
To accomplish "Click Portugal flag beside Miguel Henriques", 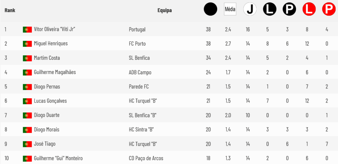I will pos(27,44).
